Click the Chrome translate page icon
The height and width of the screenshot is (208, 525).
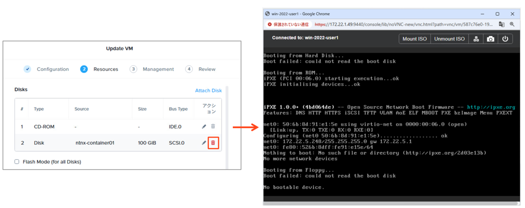click(502, 24)
